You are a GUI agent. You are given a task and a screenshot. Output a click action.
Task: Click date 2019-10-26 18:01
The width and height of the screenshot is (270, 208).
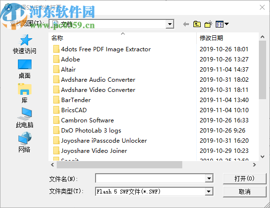(x=224, y=49)
